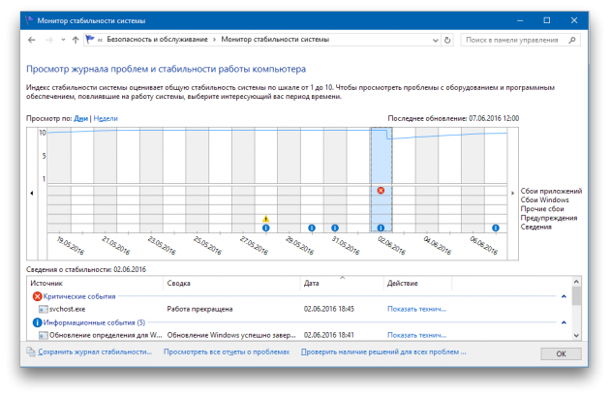Image resolution: width=610 pixels, height=397 pixels.
Task: Select the yellow warning marker on chart
Action: point(265,219)
